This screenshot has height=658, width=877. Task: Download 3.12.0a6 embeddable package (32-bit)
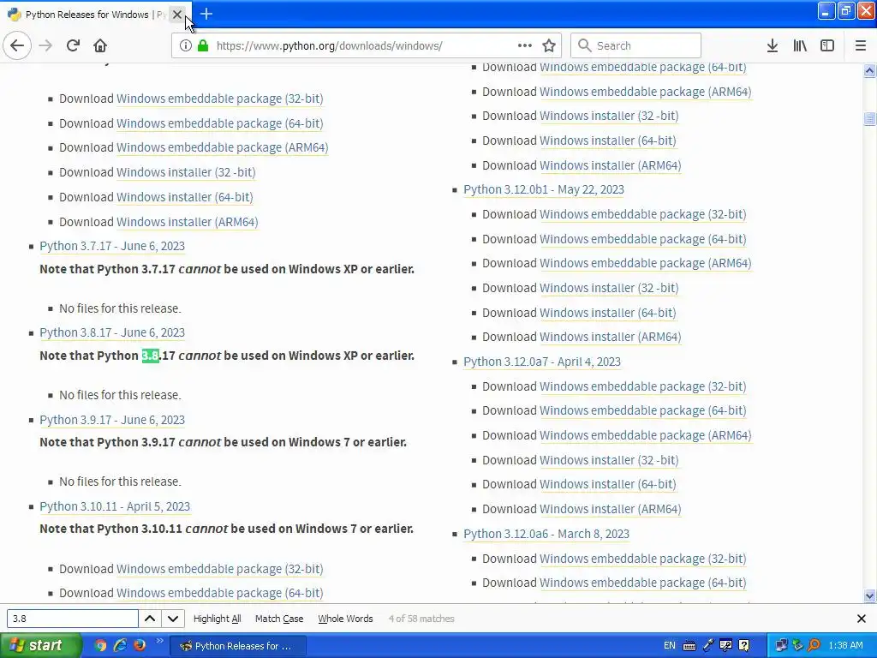click(x=642, y=559)
